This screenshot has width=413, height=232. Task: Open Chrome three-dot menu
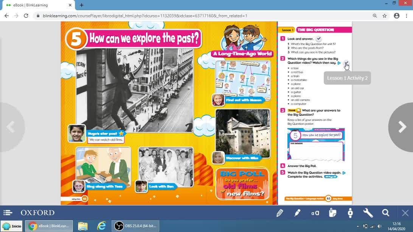pyautogui.click(x=407, y=16)
